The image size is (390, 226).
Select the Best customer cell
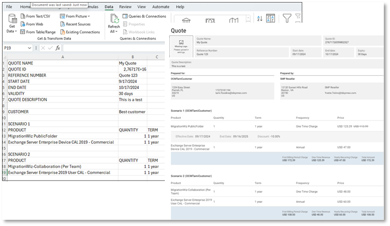click(132, 112)
